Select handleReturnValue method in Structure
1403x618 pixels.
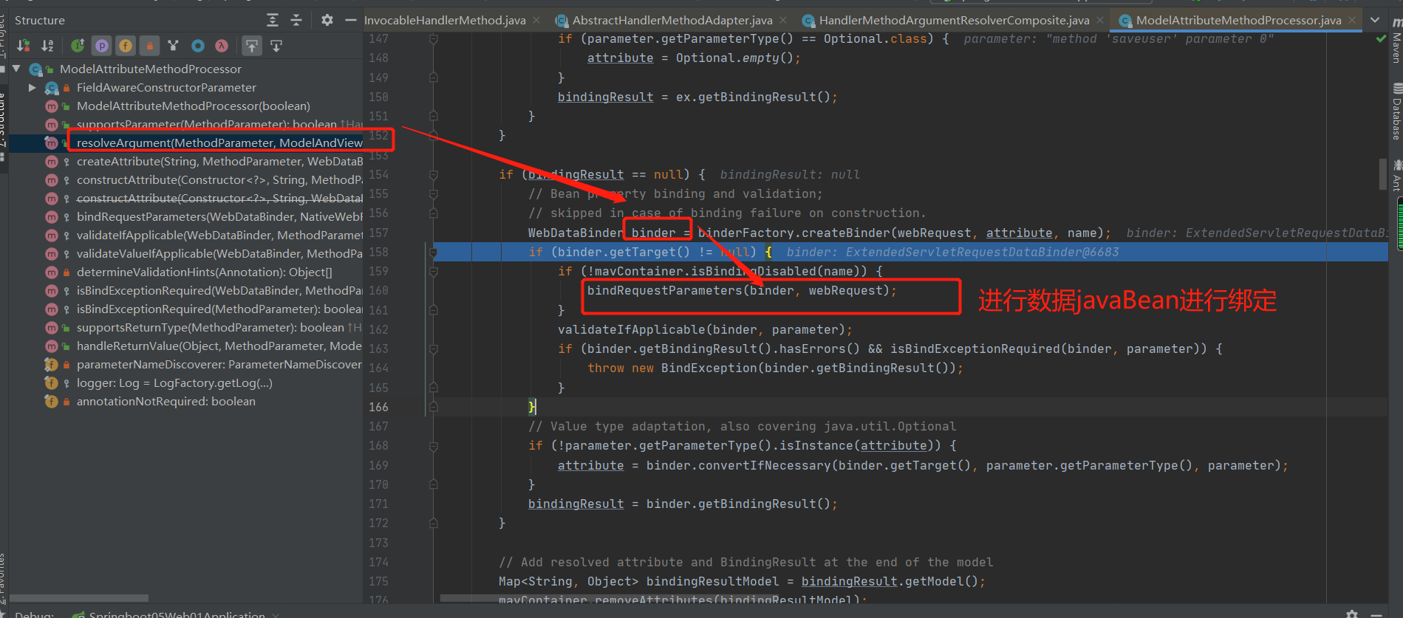[x=219, y=346]
